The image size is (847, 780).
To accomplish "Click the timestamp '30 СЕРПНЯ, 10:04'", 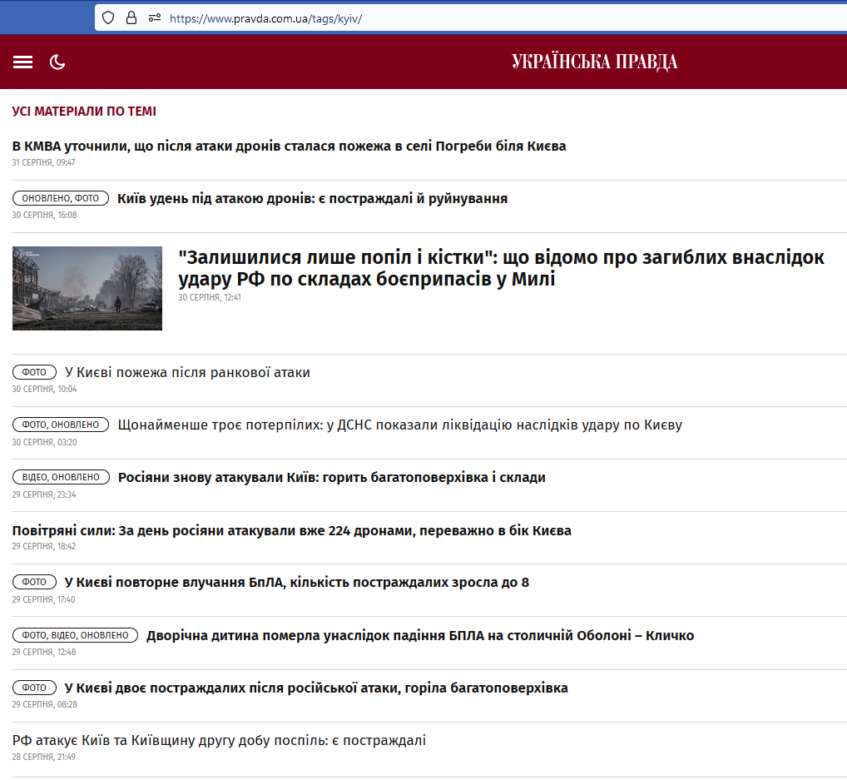I will (x=44, y=389).
